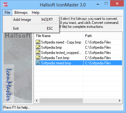This screenshot has height=113, width=126.
Task: Click the bitmap icon of selected Softpedia mixed.bmp
Action: click(x=38, y=63)
